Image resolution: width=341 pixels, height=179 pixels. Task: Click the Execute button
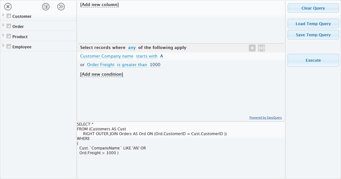[x=313, y=60]
